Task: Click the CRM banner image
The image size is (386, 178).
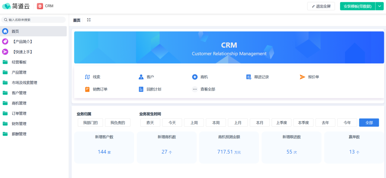Action: point(229,47)
